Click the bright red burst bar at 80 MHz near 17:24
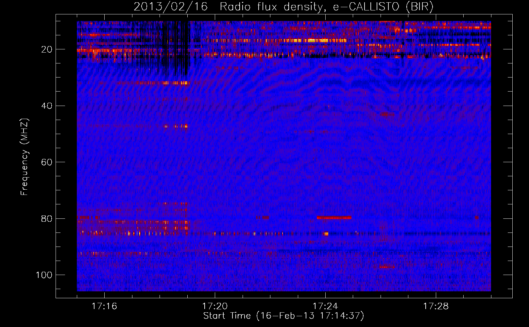This screenshot has height=327, width=529. pyautogui.click(x=334, y=217)
